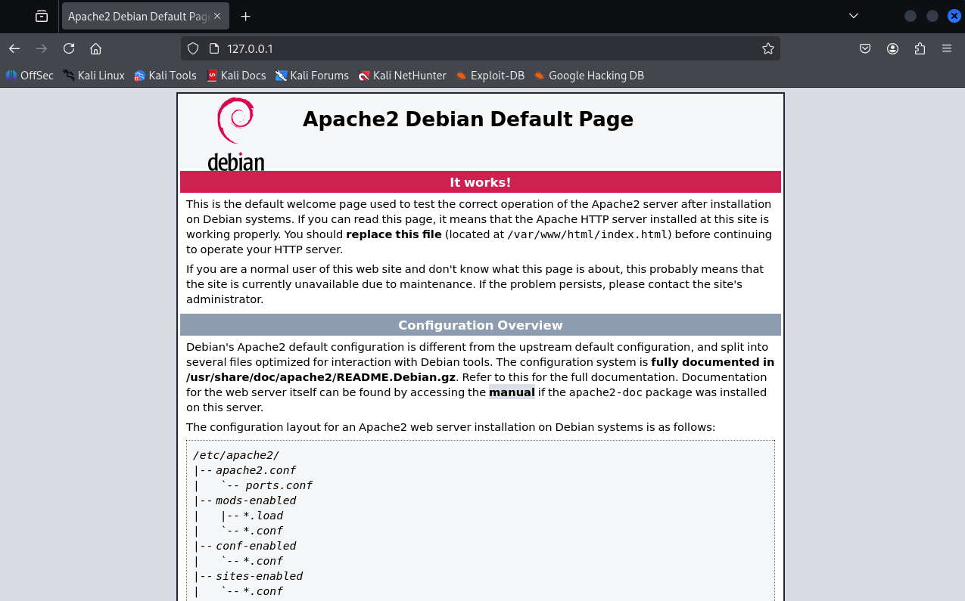Reload the current page
The width and height of the screenshot is (965, 601).
tap(69, 48)
